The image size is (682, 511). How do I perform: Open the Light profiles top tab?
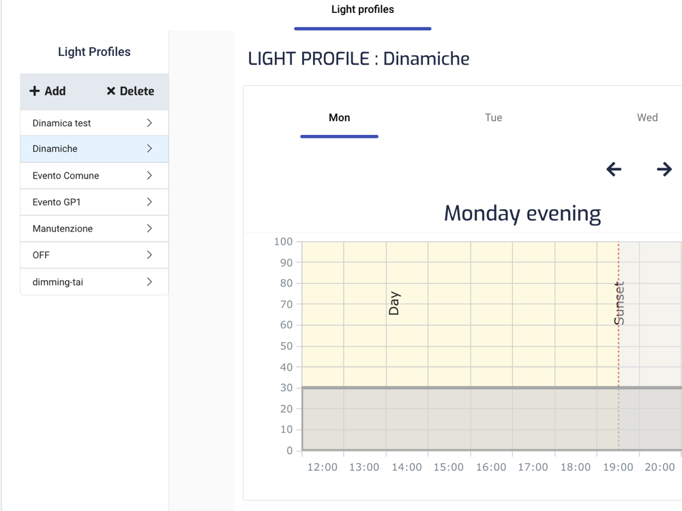pos(362,10)
